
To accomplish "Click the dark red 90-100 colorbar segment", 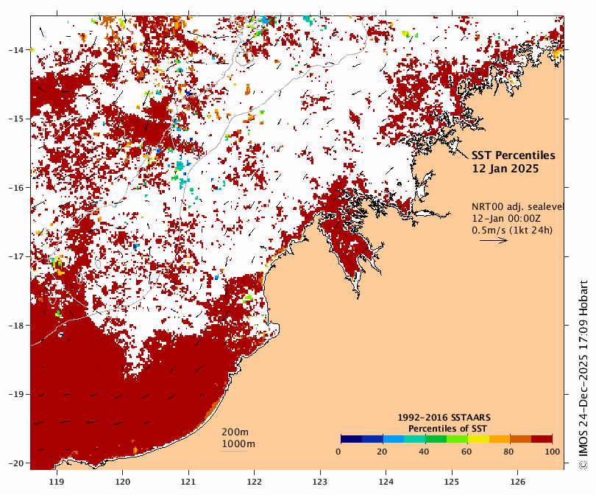I will pyautogui.click(x=542, y=439).
